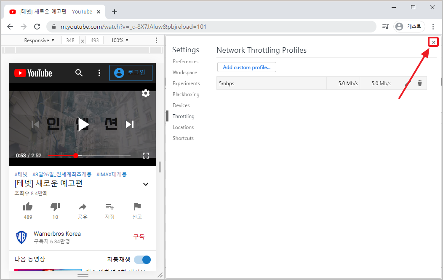Select Throttling settings
Image resolution: width=443 pixels, height=280 pixels.
point(183,116)
